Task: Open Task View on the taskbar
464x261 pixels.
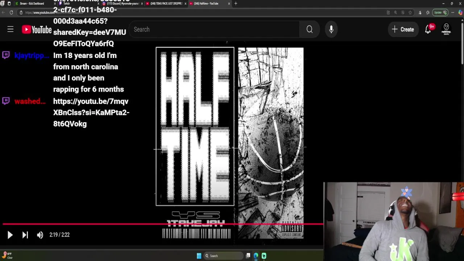Action: 248,256
